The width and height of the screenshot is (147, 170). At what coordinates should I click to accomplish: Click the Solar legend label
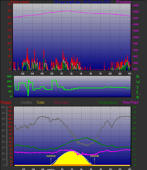pos(40,102)
